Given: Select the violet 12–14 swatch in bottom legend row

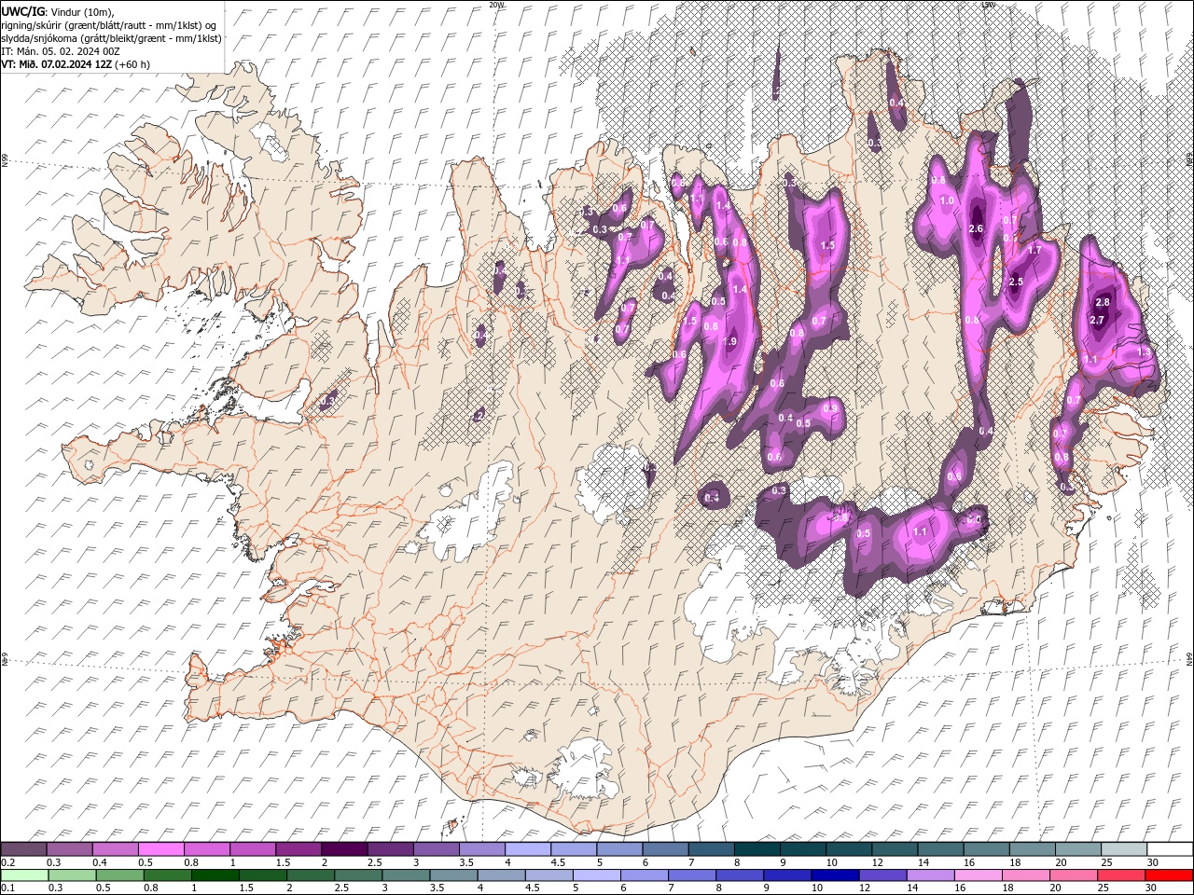Looking at the screenshot, I should (882, 875).
